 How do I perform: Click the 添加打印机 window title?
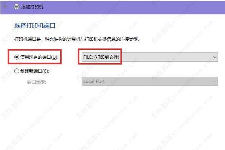pyautogui.click(x=32, y=7)
